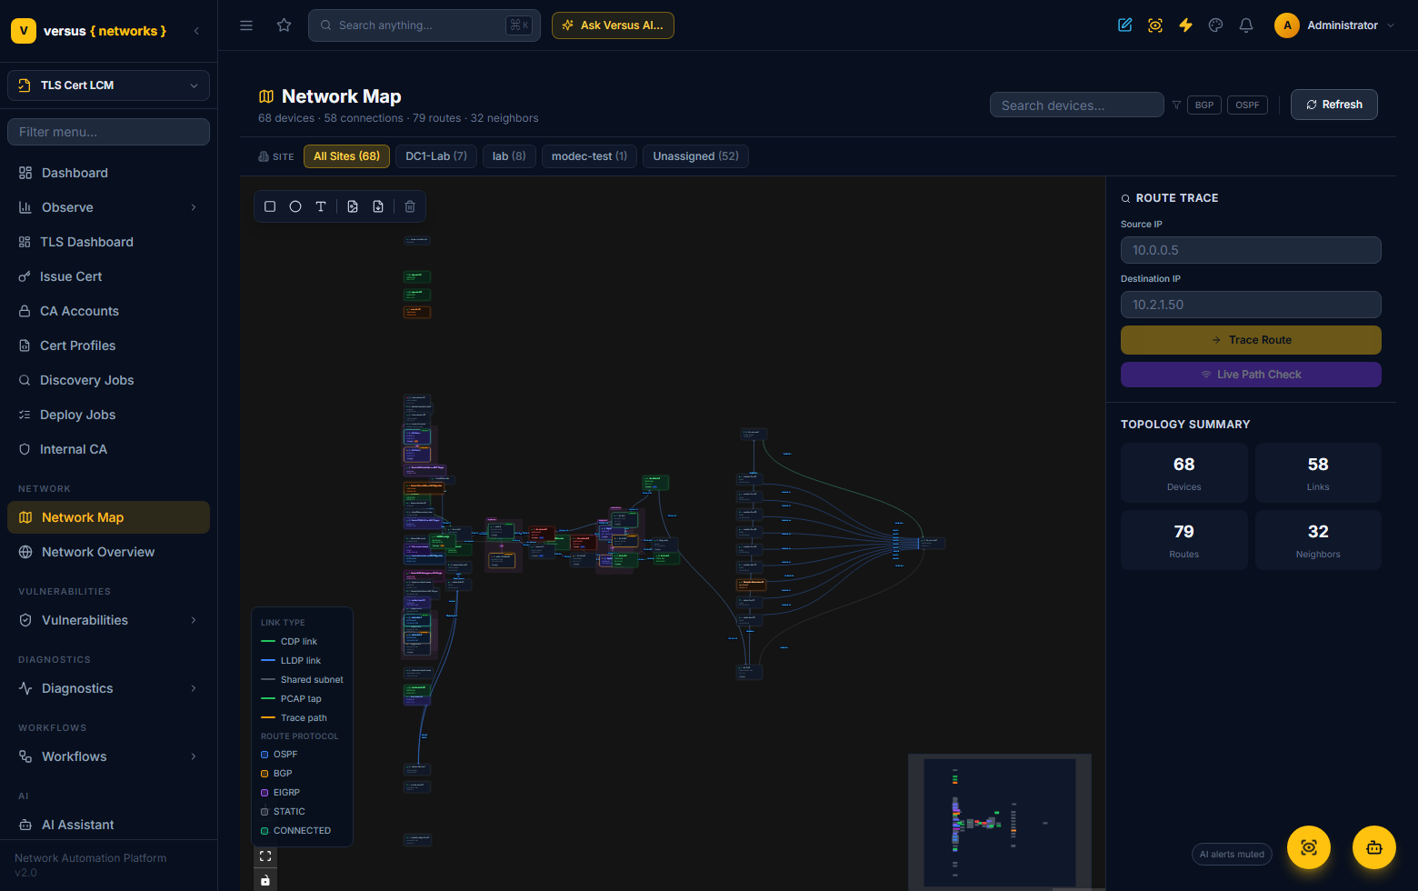This screenshot has width=1418, height=891.
Task: Click the Trace Route button
Action: coord(1251,340)
